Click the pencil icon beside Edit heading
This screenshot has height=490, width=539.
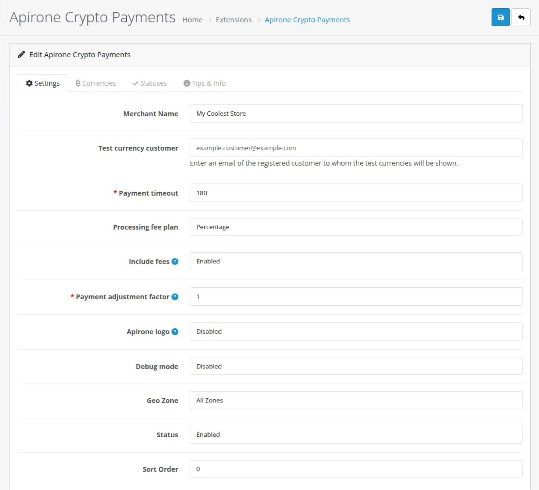[x=21, y=54]
